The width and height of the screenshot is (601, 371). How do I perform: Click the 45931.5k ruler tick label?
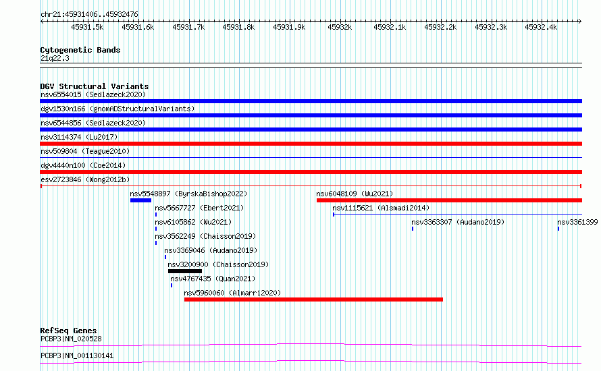click(87, 27)
